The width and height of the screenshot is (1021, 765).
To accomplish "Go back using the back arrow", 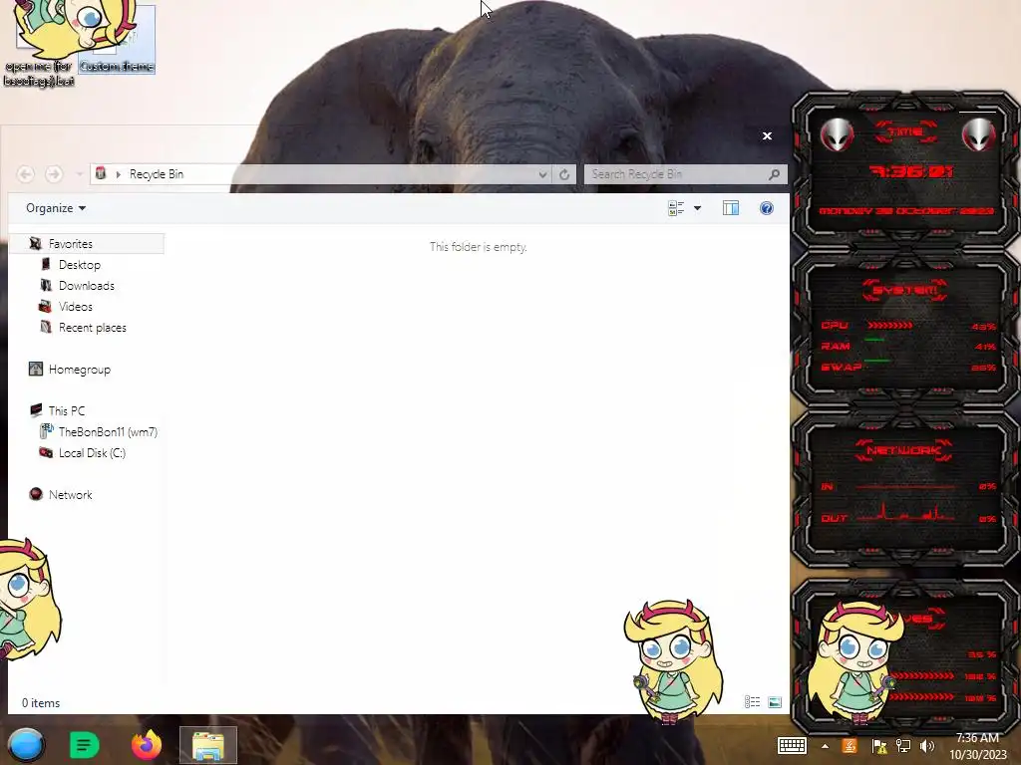I will pyautogui.click(x=25, y=174).
